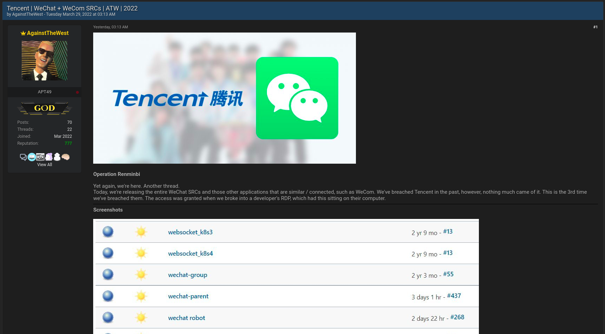Viewport: 605px width, 334px height.
Task: Click author name in thread byline
Action: (27, 14)
